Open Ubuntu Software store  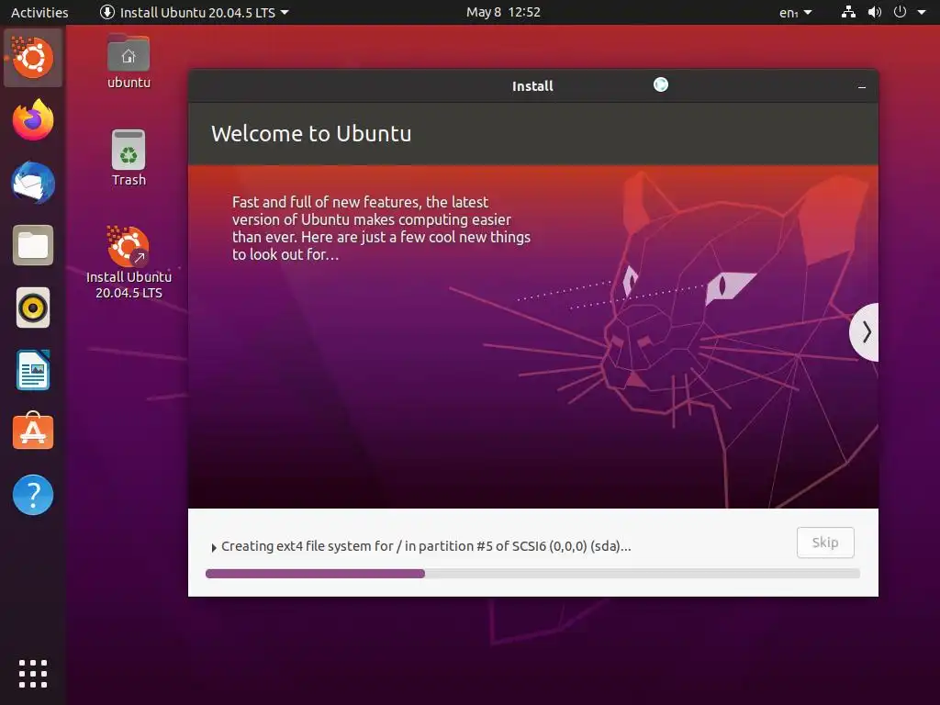click(x=33, y=431)
